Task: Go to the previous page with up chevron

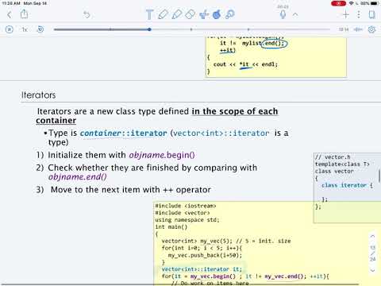Action: 372,236
